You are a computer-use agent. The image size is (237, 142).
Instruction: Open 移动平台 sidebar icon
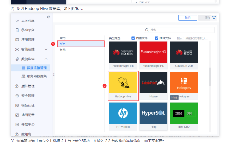[17, 30]
